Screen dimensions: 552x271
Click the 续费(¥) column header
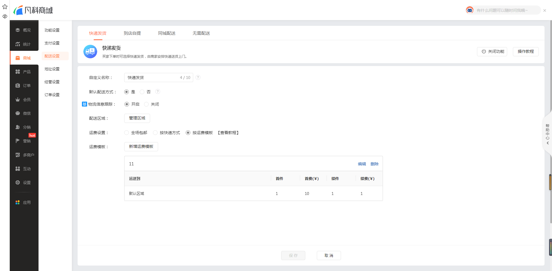(x=367, y=179)
